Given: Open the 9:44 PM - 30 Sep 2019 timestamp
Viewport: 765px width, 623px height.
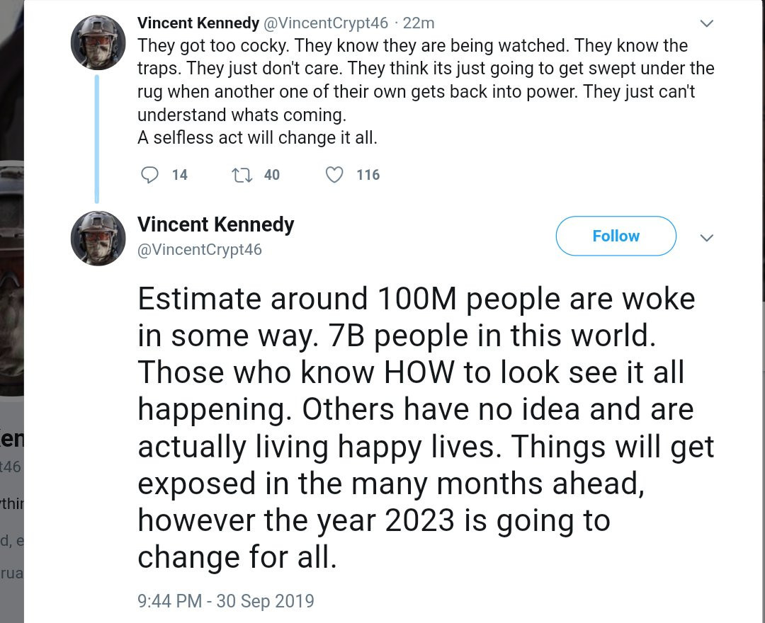Looking at the screenshot, I should click(225, 601).
